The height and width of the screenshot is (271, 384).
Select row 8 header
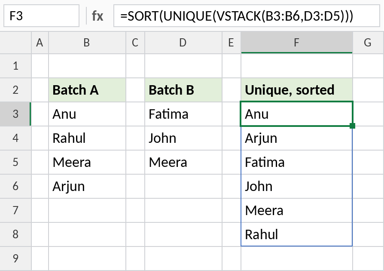tap(15, 234)
